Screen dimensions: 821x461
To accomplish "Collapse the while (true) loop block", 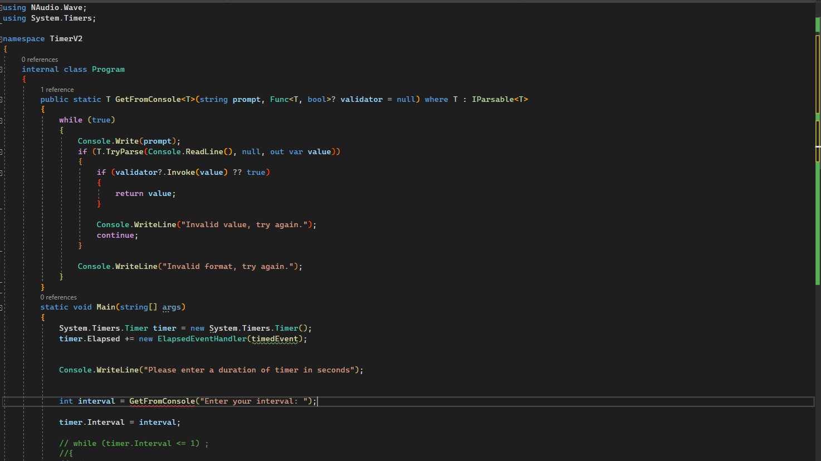I will (x=1, y=120).
